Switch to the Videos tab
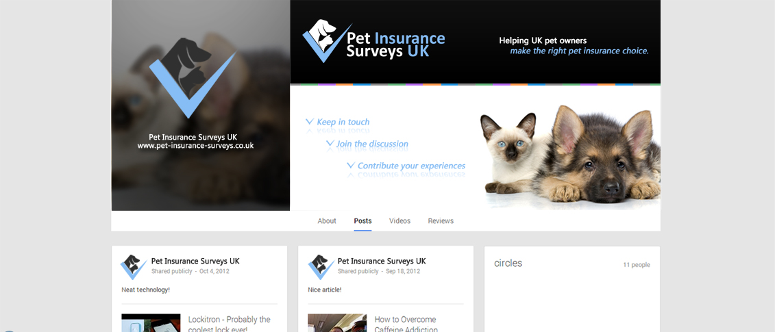 point(400,221)
